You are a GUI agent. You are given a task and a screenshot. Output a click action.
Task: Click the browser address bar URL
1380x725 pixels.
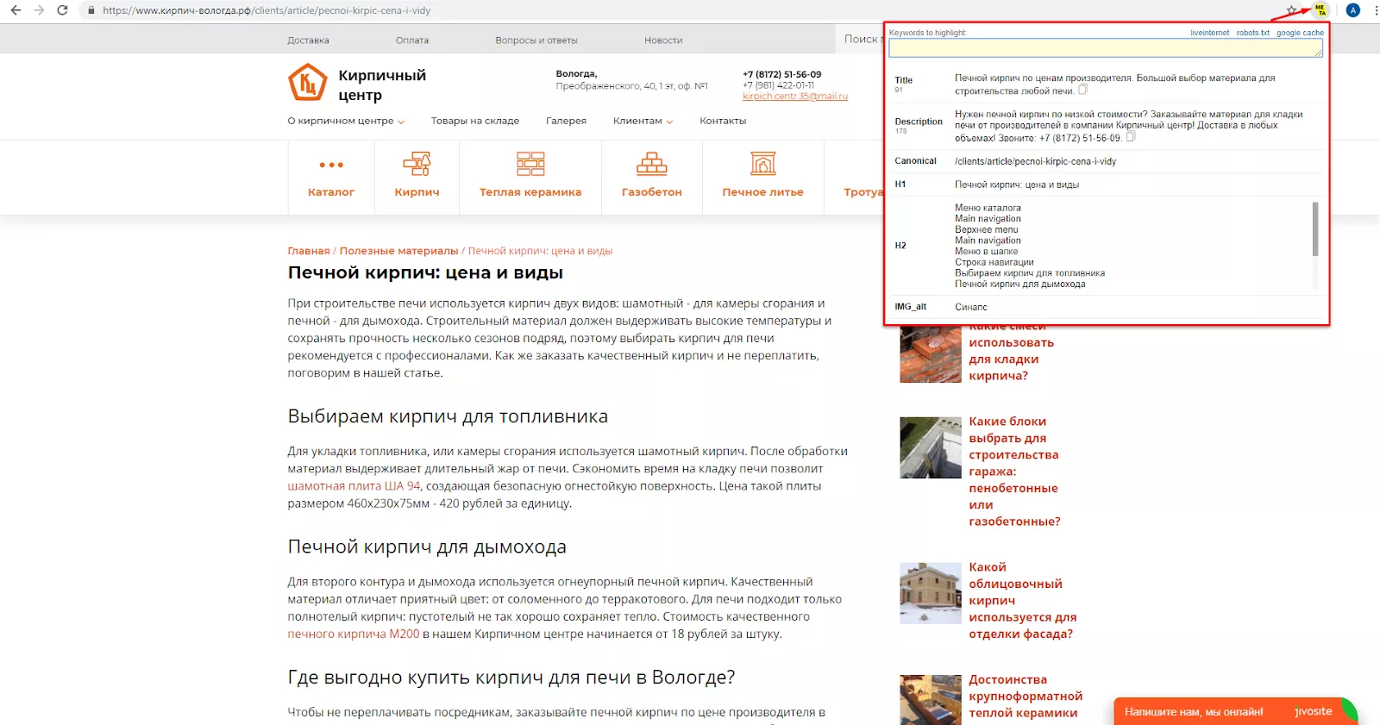coord(267,10)
